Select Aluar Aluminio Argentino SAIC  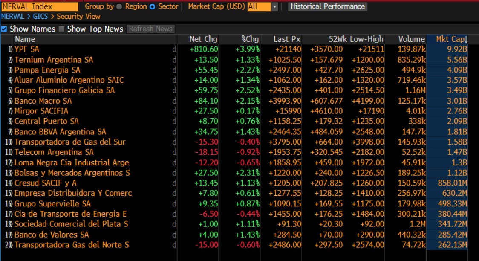coord(69,80)
